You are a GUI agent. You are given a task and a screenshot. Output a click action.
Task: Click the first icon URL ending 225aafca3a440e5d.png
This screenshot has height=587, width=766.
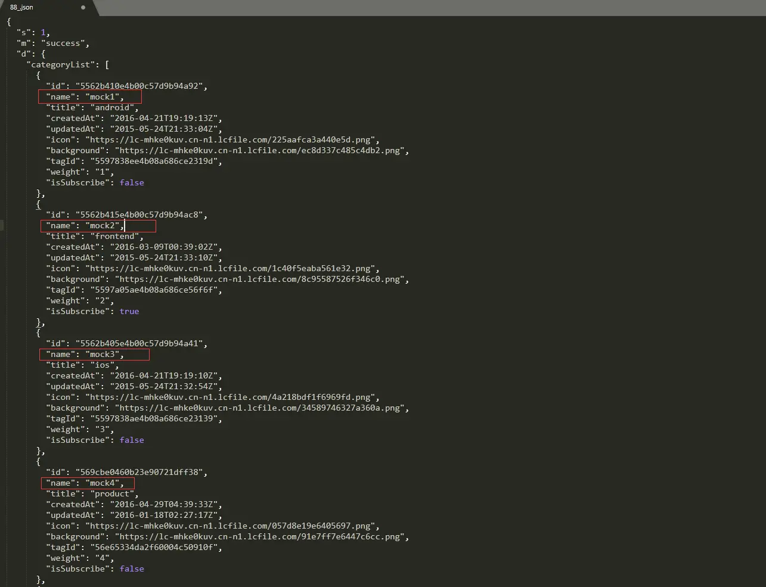(x=231, y=140)
